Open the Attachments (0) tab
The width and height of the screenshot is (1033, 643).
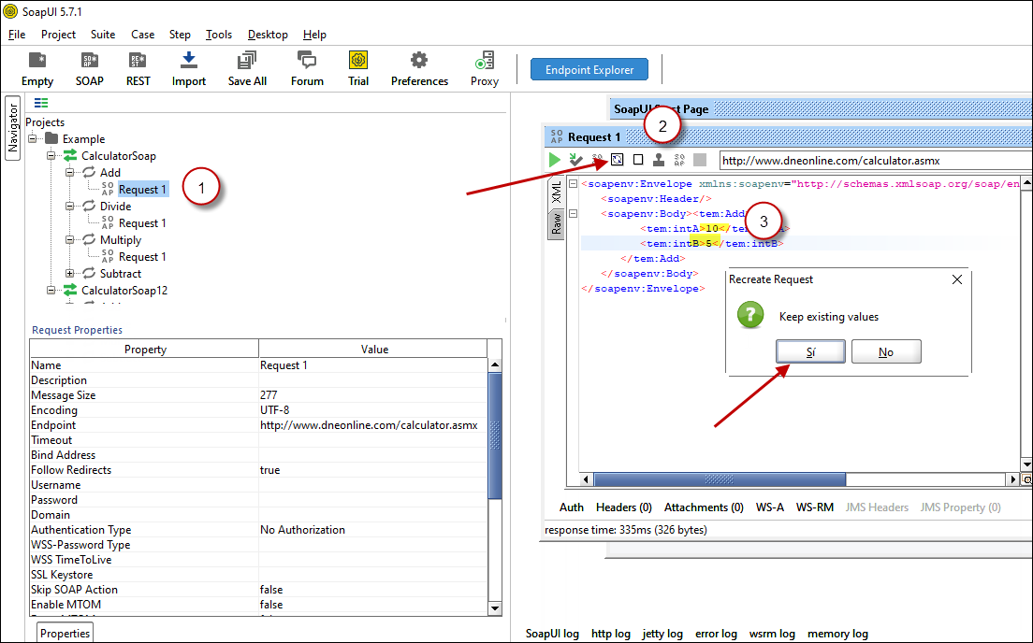(x=704, y=507)
